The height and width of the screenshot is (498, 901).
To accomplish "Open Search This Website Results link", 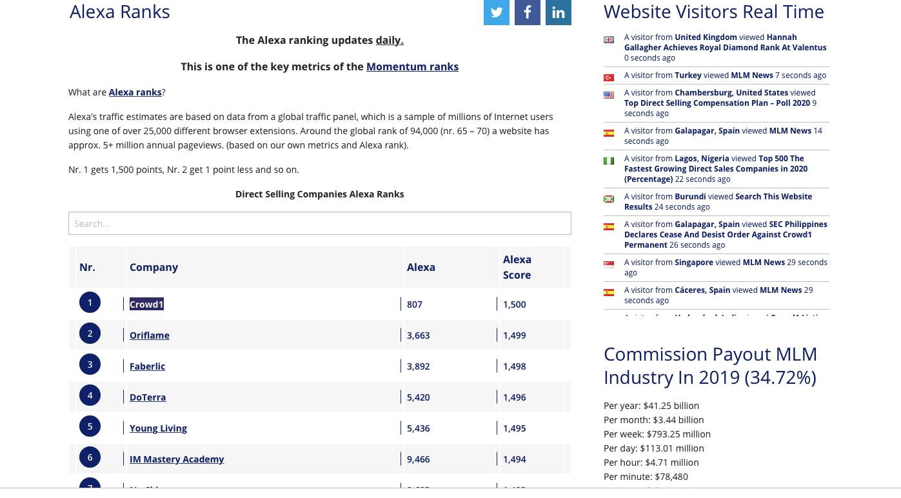I will [718, 202].
